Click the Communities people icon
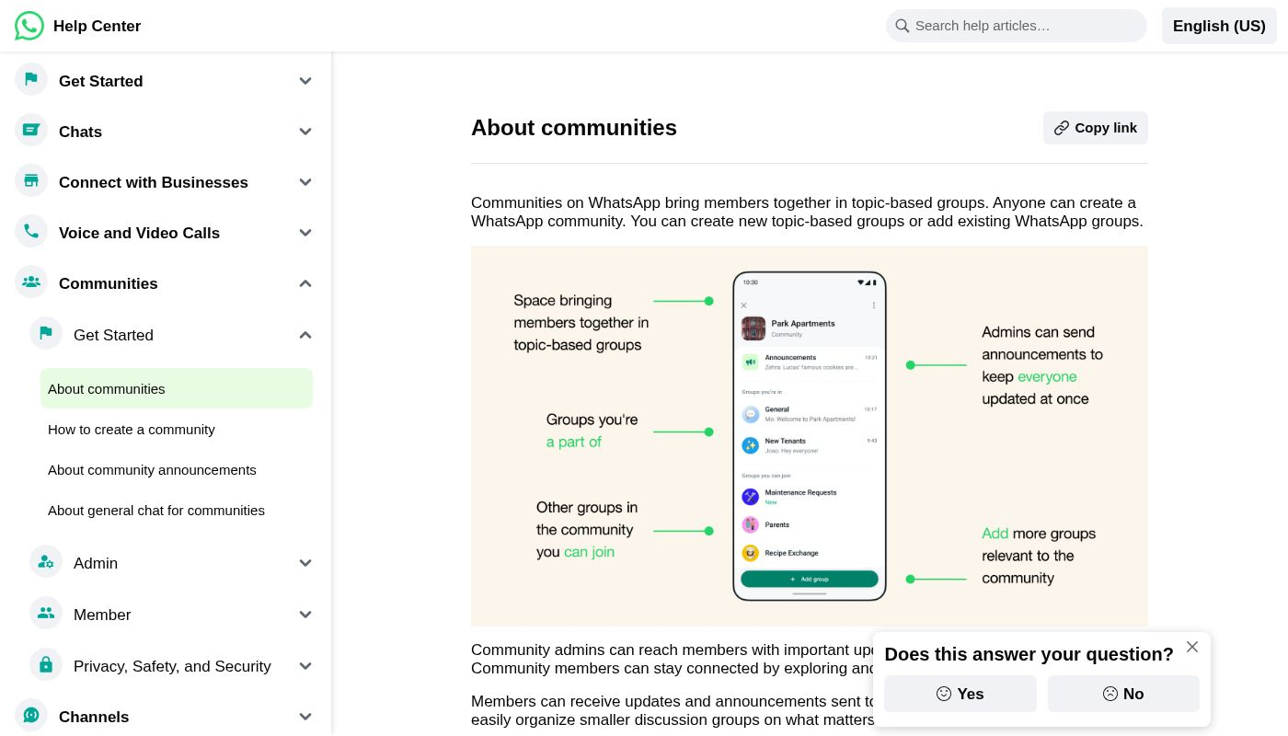1288x736 pixels. 31,282
